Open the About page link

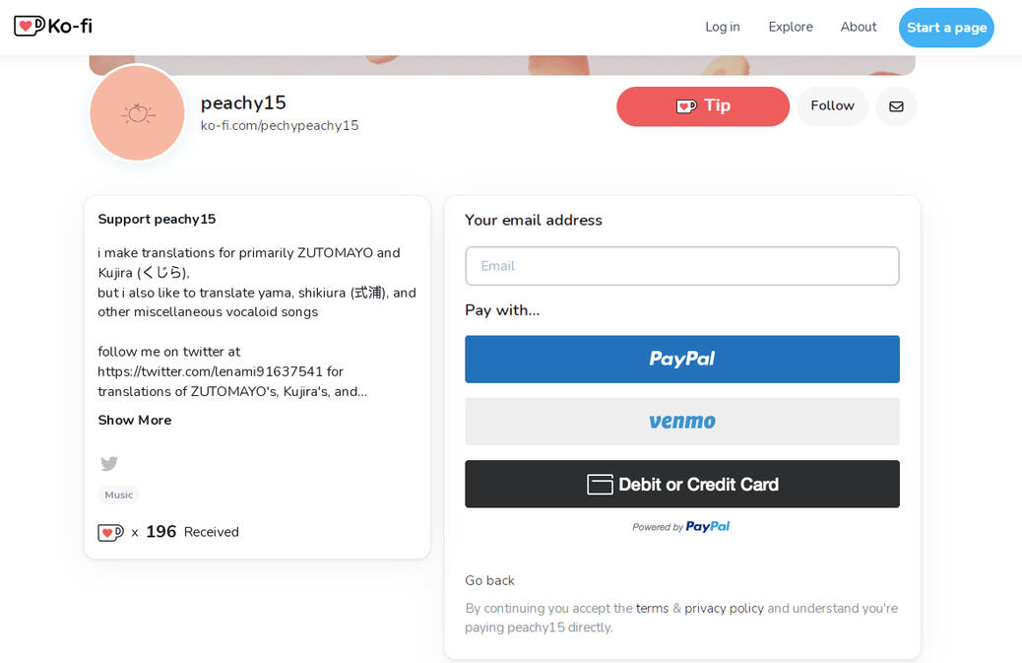859,28
